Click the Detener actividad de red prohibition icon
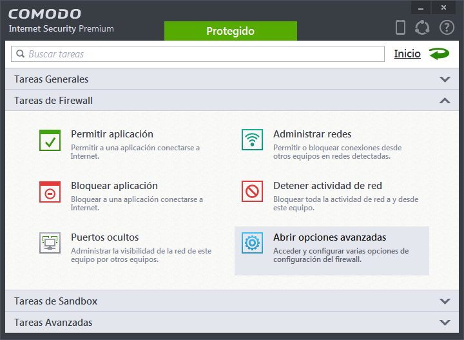464x340 pixels. click(252, 192)
